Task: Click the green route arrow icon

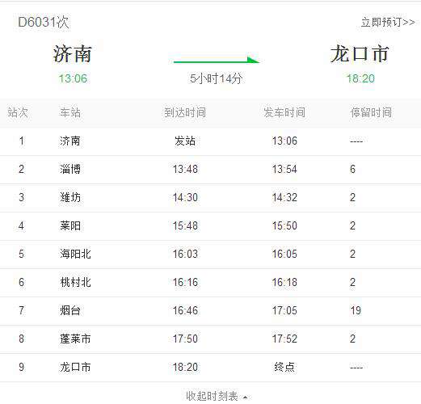Action: tap(217, 60)
